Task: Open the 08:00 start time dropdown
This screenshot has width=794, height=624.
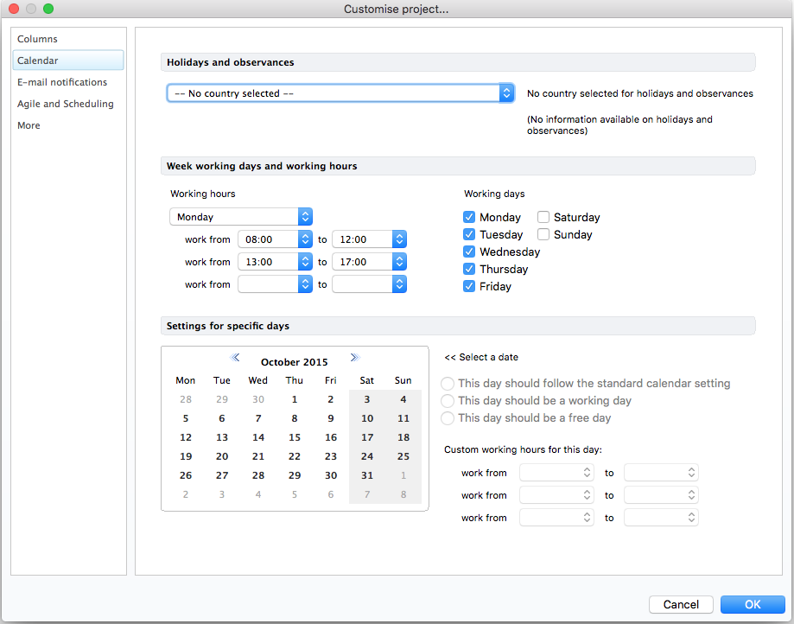Action: click(275, 239)
